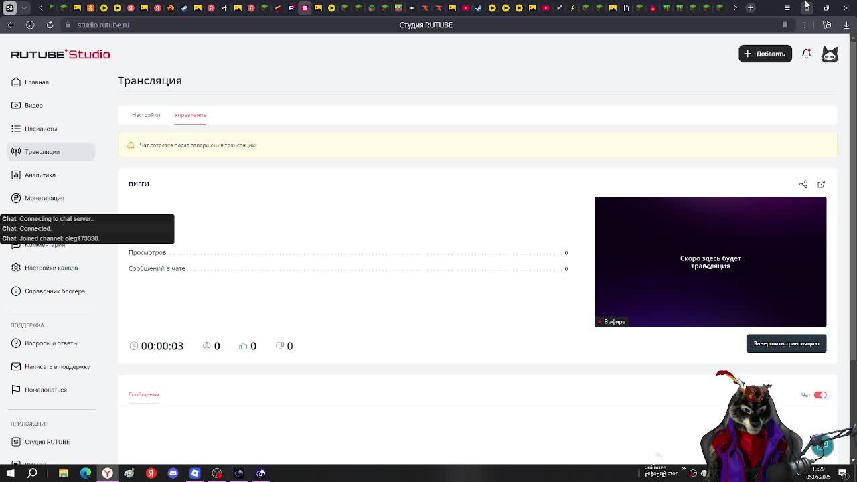This screenshot has height=482, width=857.
Task: Click the RUTUBE Studio logo
Action: click(x=60, y=54)
